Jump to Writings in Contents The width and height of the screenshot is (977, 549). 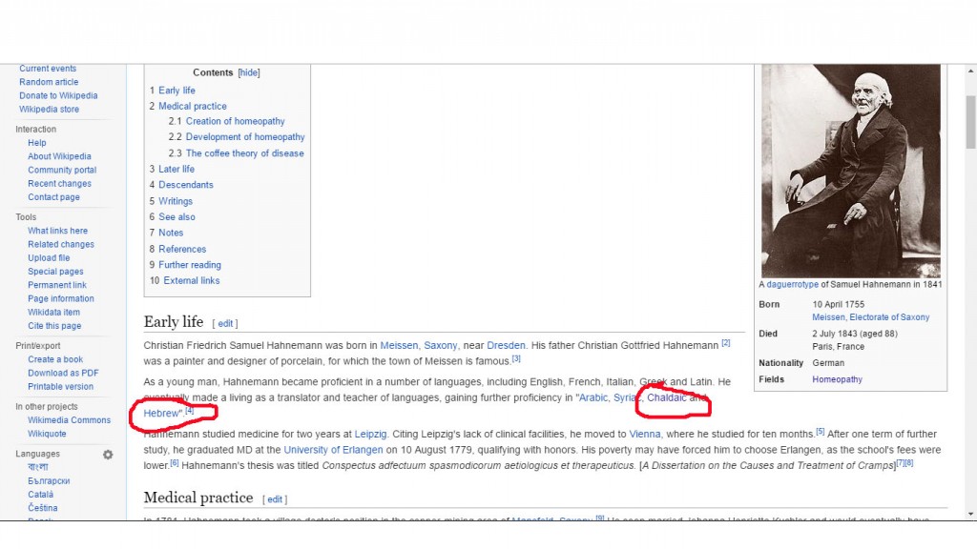[176, 201]
